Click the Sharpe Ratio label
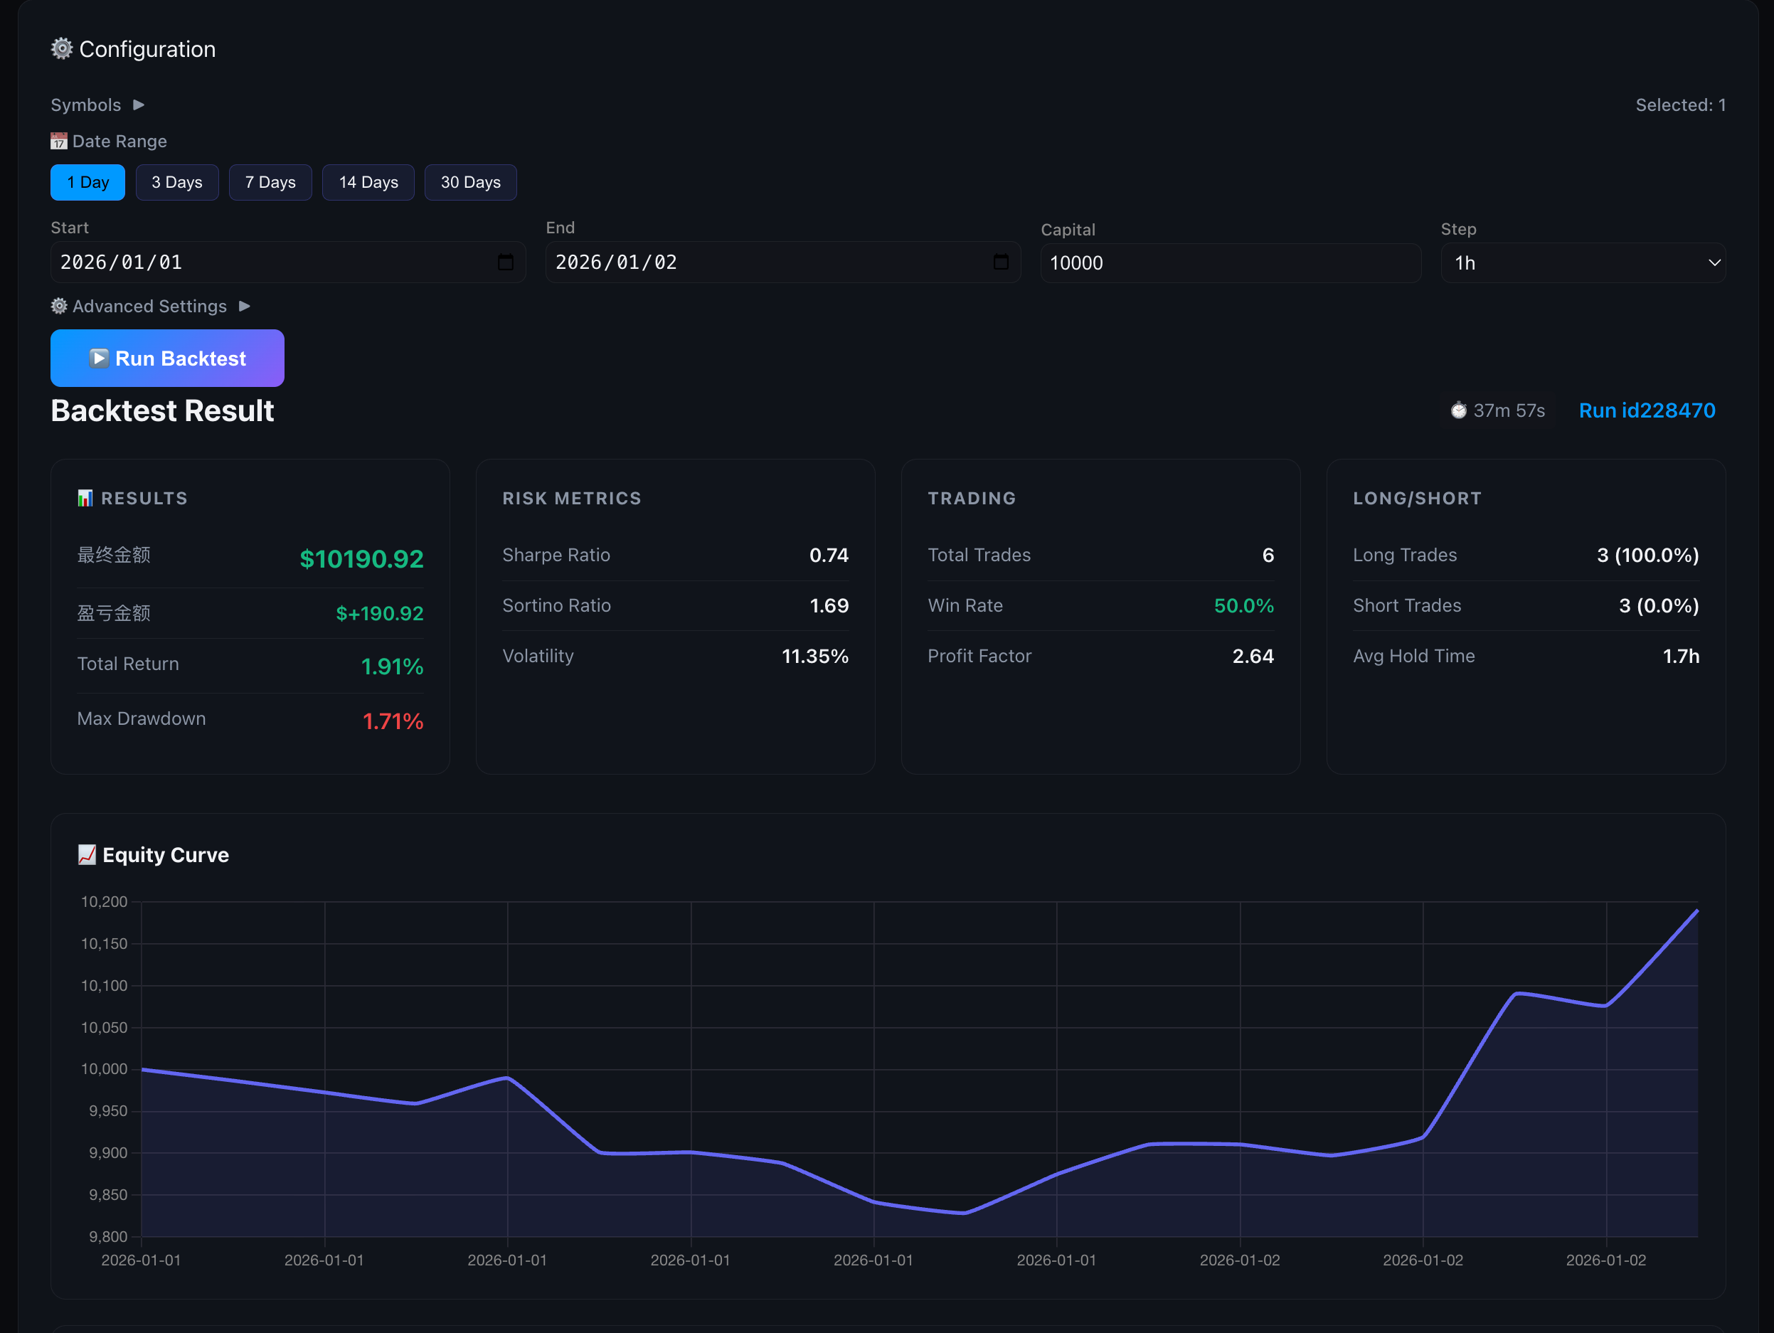The height and width of the screenshot is (1333, 1774). [x=556, y=555]
